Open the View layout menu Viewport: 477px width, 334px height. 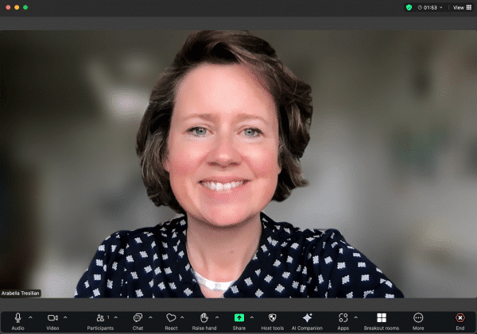pyautogui.click(x=462, y=7)
